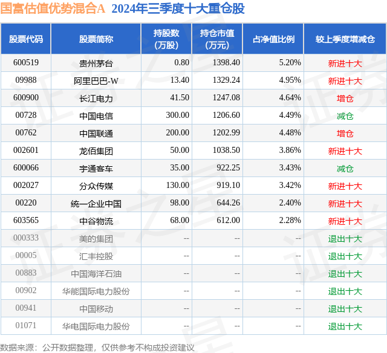Click 减仓 in the 中国电信 row
This screenshot has height=353, width=387.
345,116
